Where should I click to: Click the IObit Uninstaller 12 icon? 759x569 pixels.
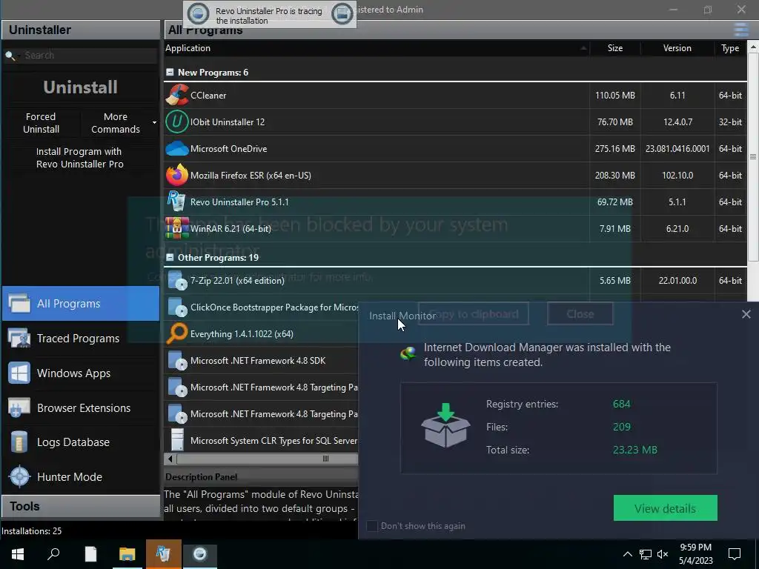(x=176, y=122)
